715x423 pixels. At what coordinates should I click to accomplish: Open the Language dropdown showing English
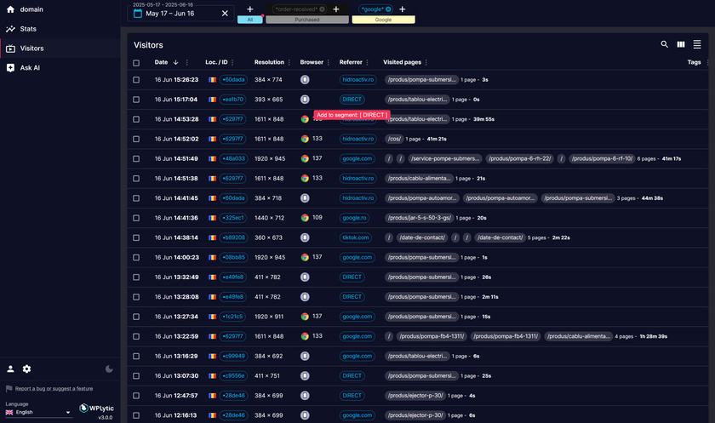click(x=39, y=412)
